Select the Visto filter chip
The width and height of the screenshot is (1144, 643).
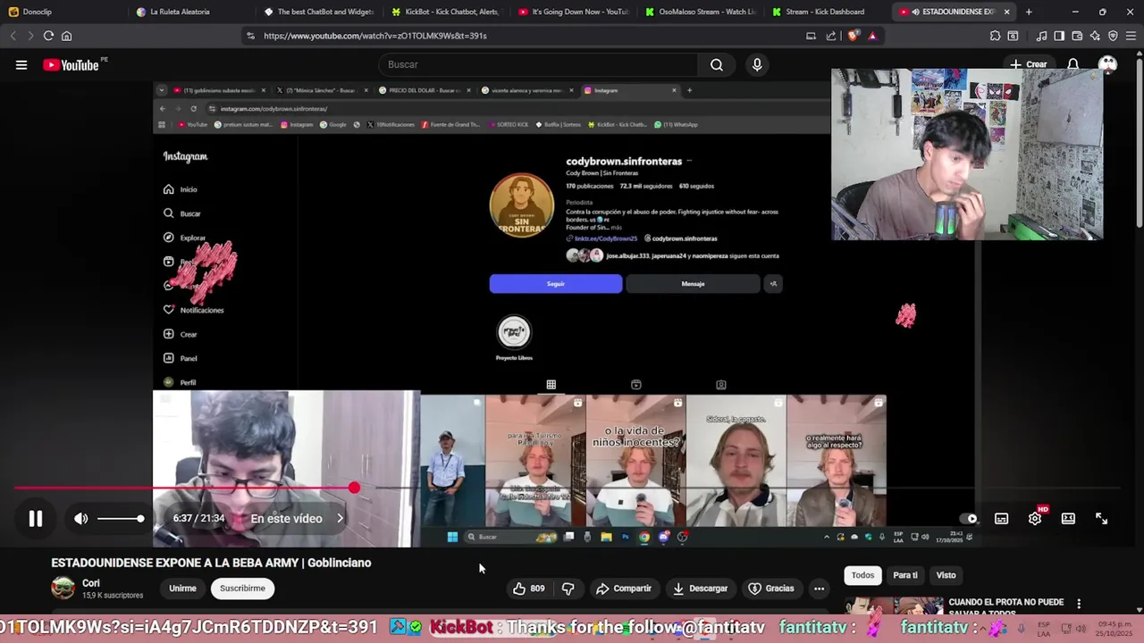[x=946, y=575]
